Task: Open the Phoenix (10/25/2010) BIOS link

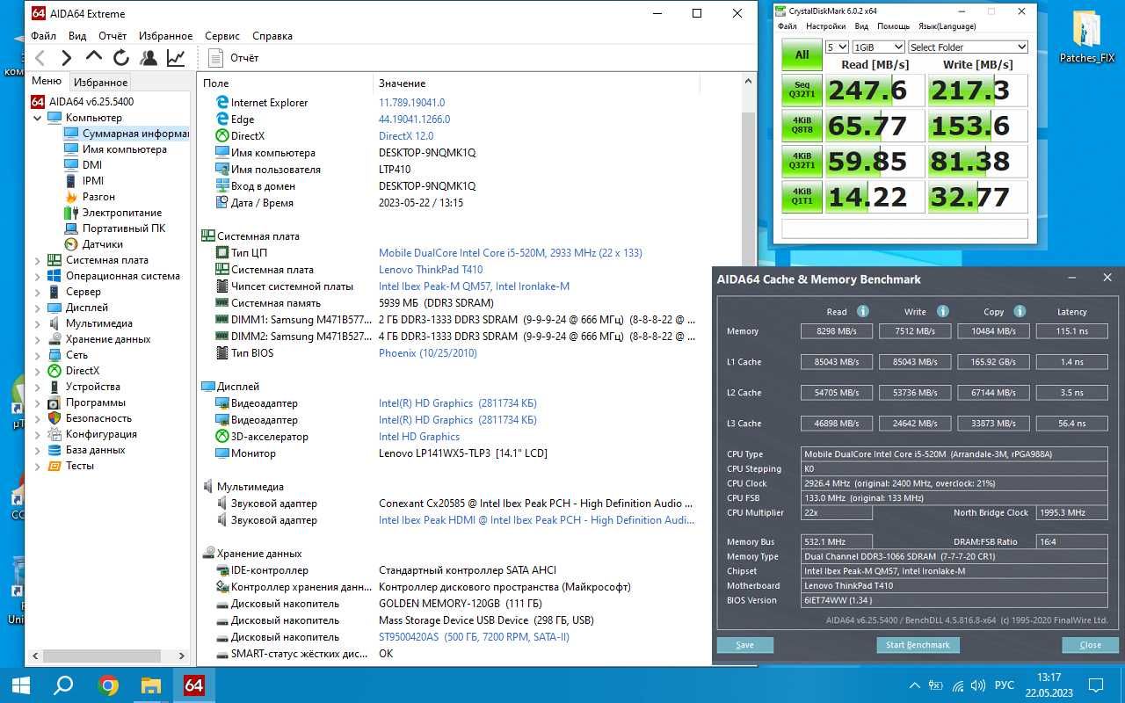Action: [x=428, y=353]
